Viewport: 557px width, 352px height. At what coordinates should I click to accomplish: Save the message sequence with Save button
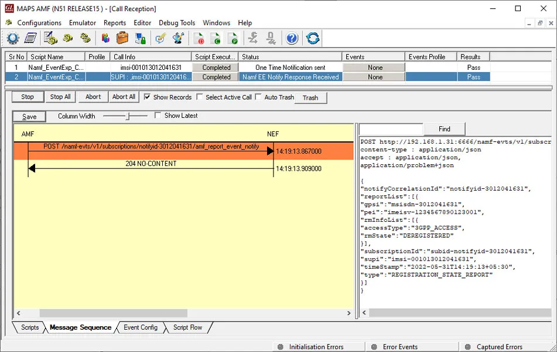(x=29, y=117)
